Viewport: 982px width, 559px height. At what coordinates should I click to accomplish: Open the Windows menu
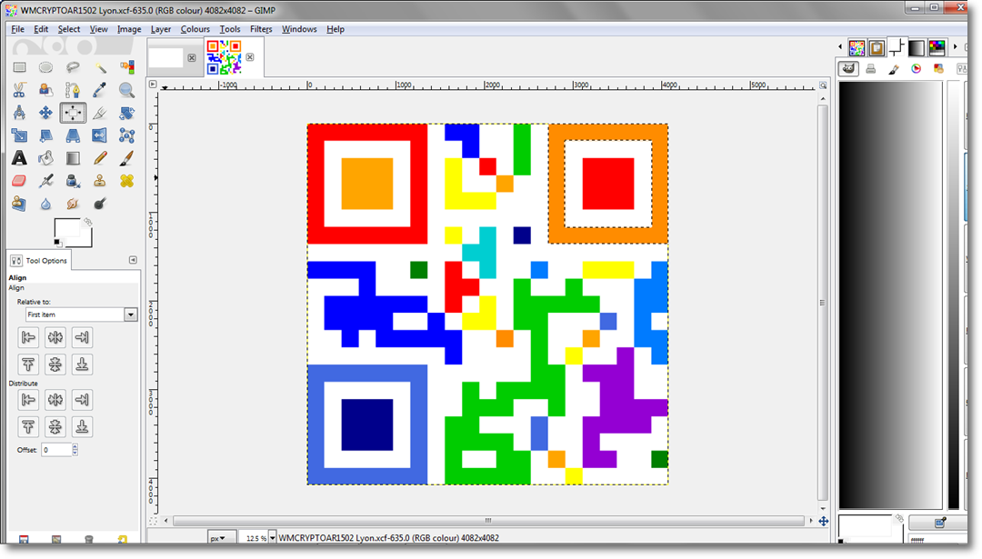[x=299, y=29]
